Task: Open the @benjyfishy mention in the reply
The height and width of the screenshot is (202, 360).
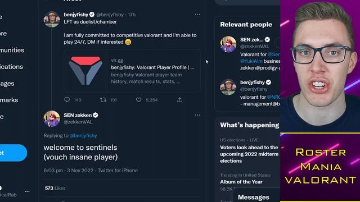Action: pos(83,136)
